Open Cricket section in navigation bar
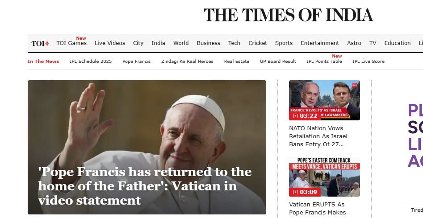 tap(258, 43)
